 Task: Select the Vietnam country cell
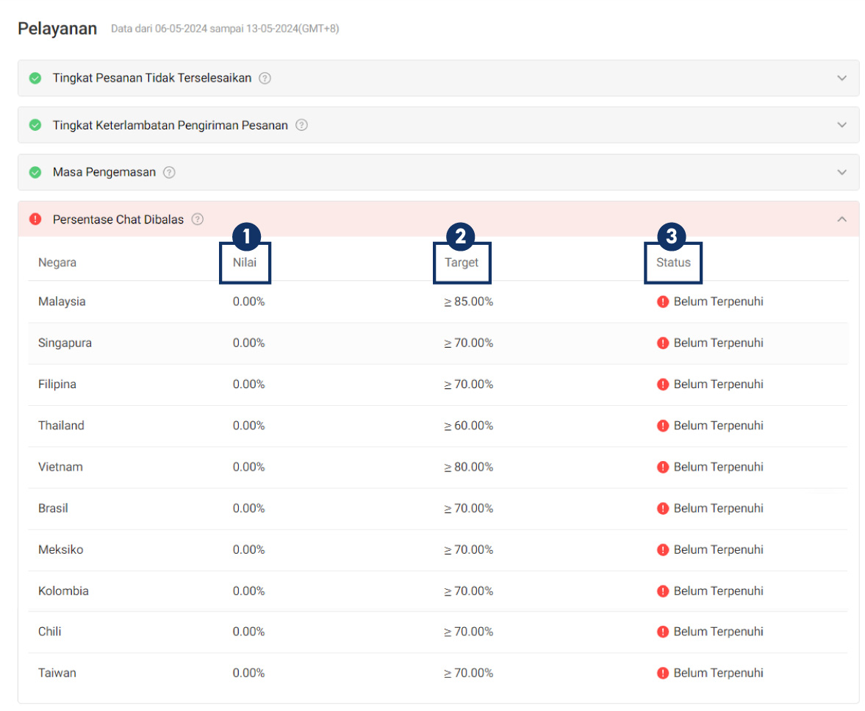[60, 468]
